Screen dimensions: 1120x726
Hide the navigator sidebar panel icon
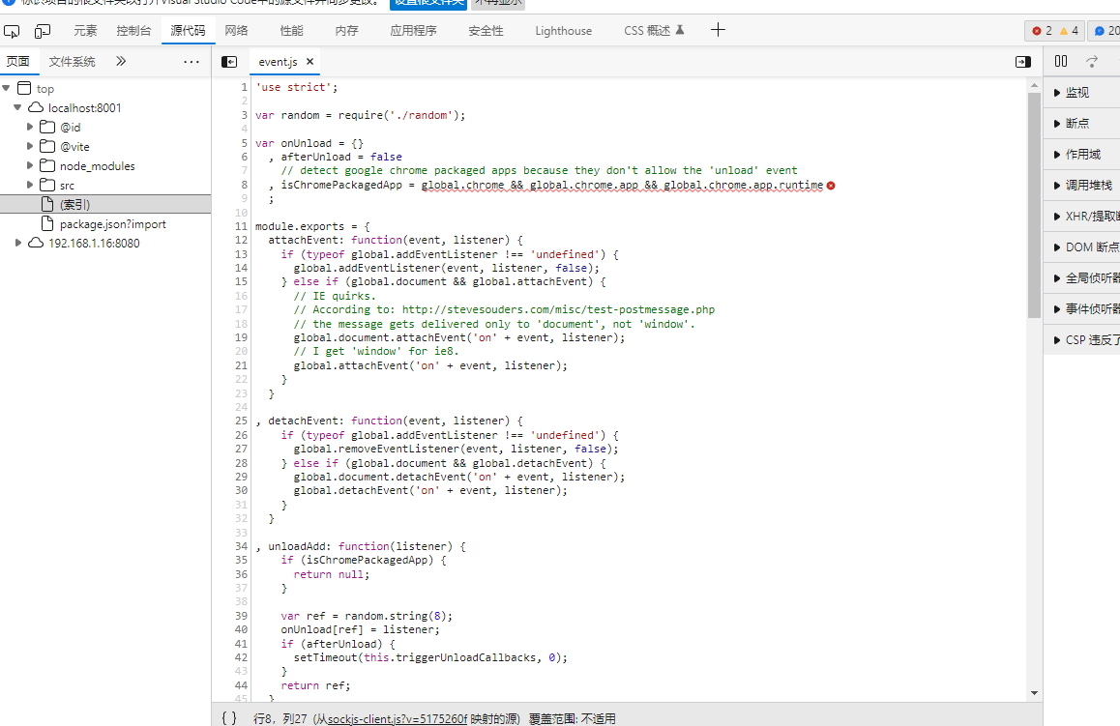[x=229, y=62]
